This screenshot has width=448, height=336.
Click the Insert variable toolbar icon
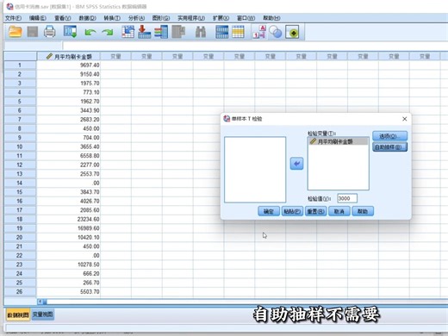[x=238, y=32]
